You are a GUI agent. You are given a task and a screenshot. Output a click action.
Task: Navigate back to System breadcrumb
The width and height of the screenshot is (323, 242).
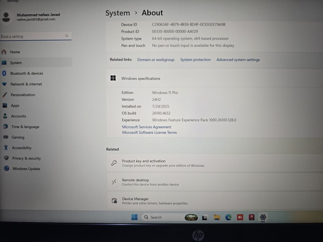[118, 13]
